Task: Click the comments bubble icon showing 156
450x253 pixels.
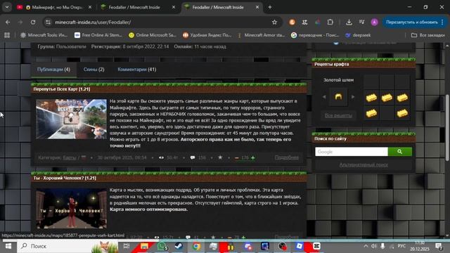Action: click(x=192, y=157)
